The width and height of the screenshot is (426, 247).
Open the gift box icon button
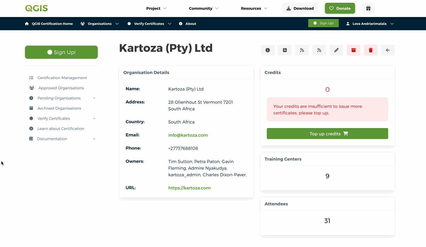pyautogui.click(x=368, y=8)
